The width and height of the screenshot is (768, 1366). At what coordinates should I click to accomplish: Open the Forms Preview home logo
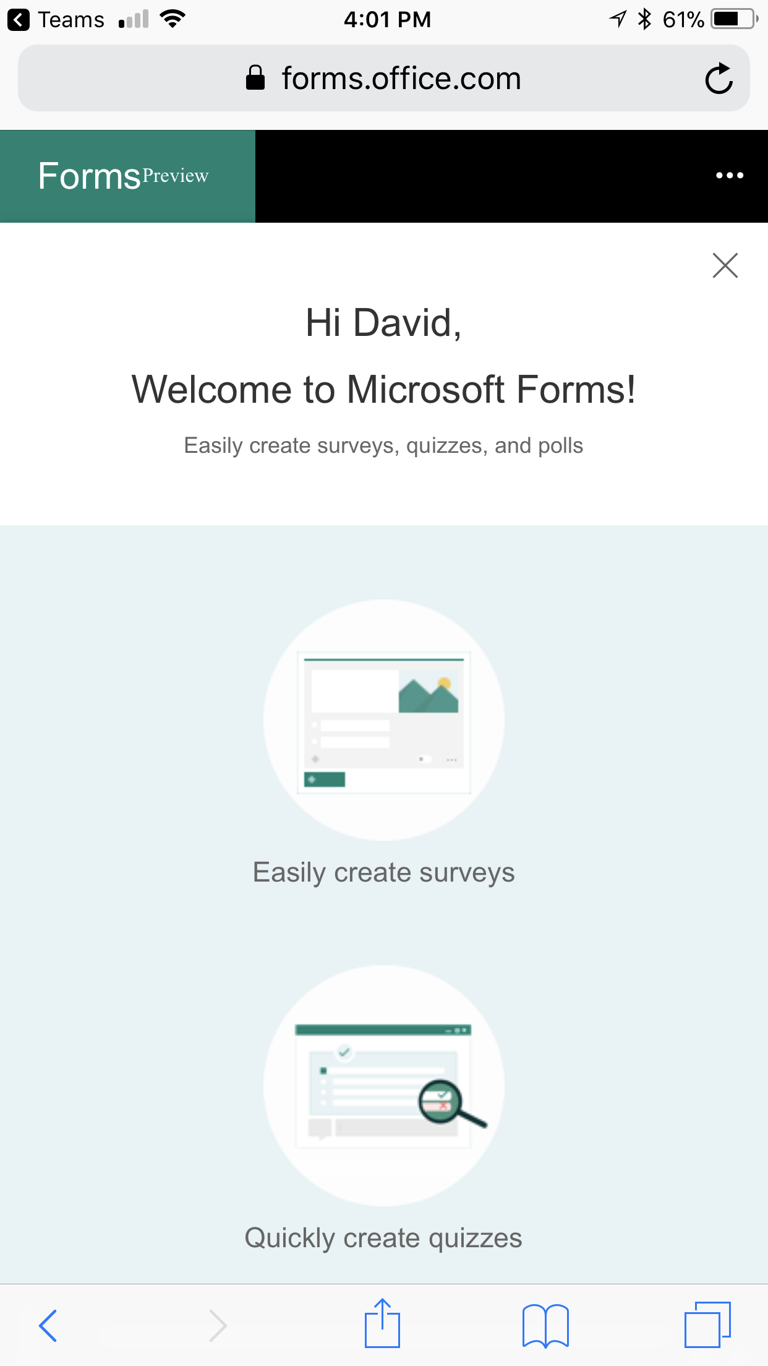coord(124,176)
